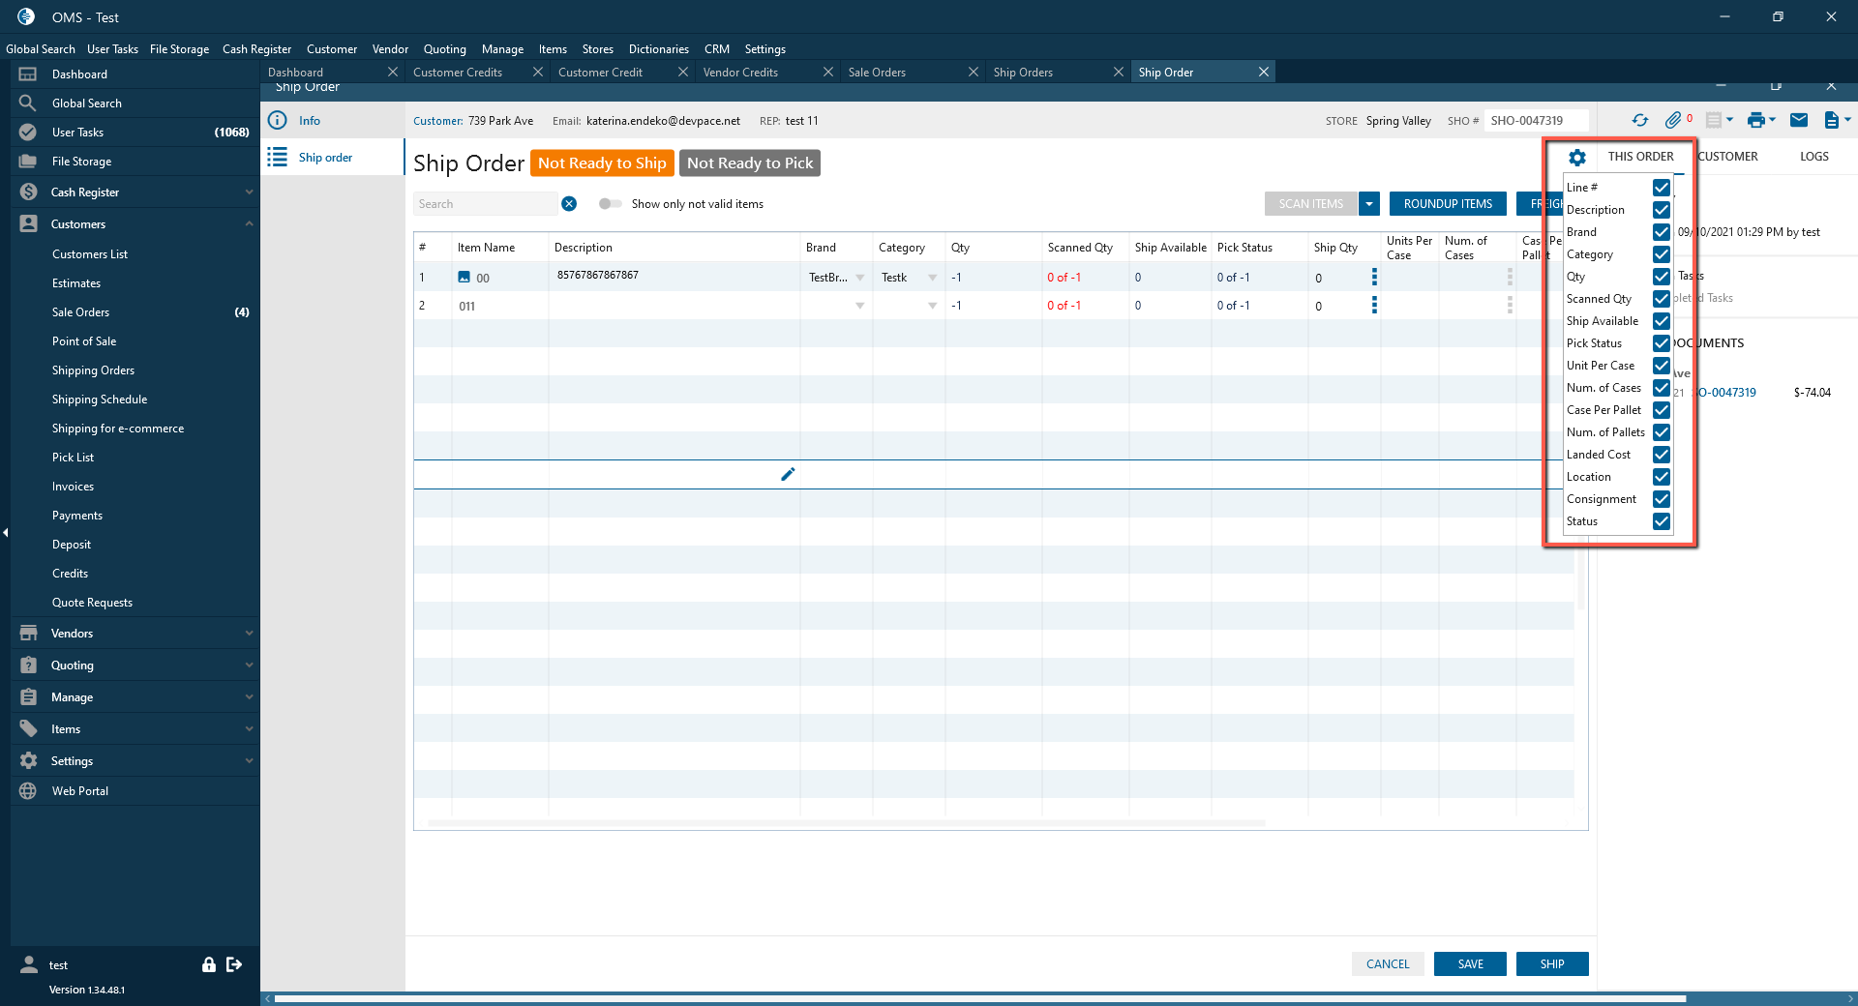Viewport: 1858px width, 1006px height.
Task: Click the refresh order icon
Action: coord(1639,120)
